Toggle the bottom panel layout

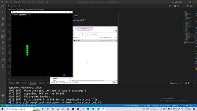point(176,2)
